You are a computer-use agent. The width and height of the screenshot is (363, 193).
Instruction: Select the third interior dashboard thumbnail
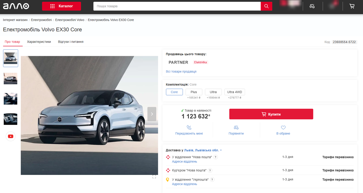pyautogui.click(x=10, y=99)
